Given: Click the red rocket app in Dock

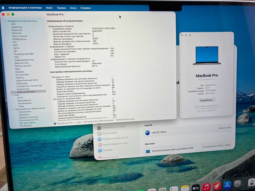Looking at the screenshot, I should (217, 186).
